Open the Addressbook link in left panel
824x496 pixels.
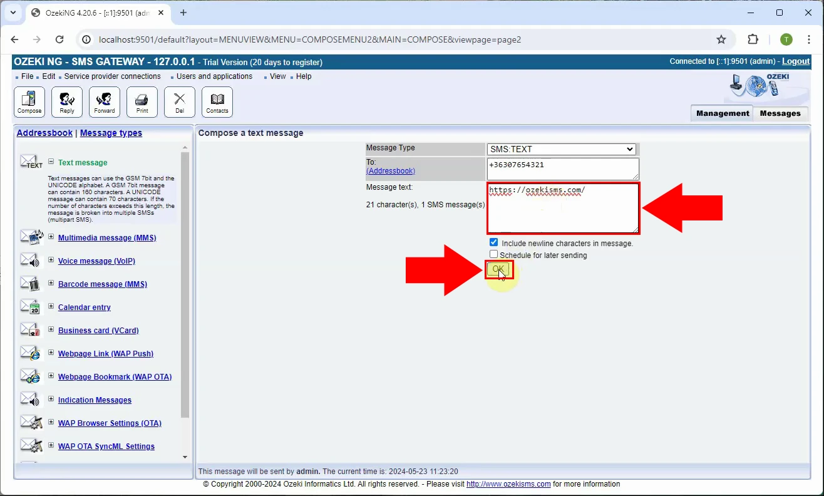point(44,133)
